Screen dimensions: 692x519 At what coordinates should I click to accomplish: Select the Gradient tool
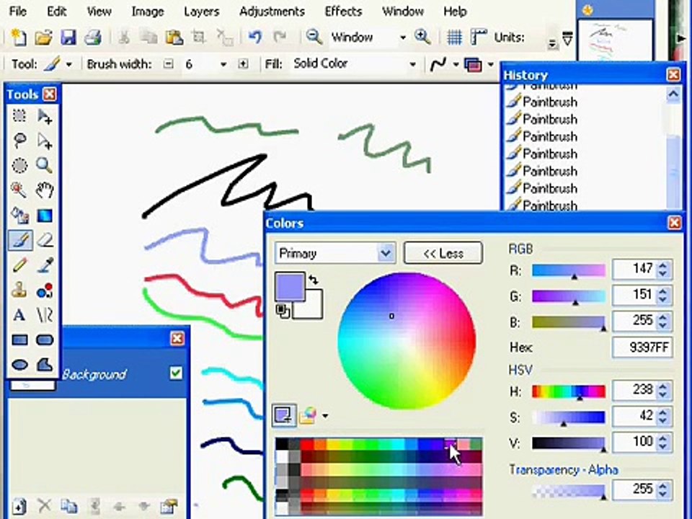point(45,216)
